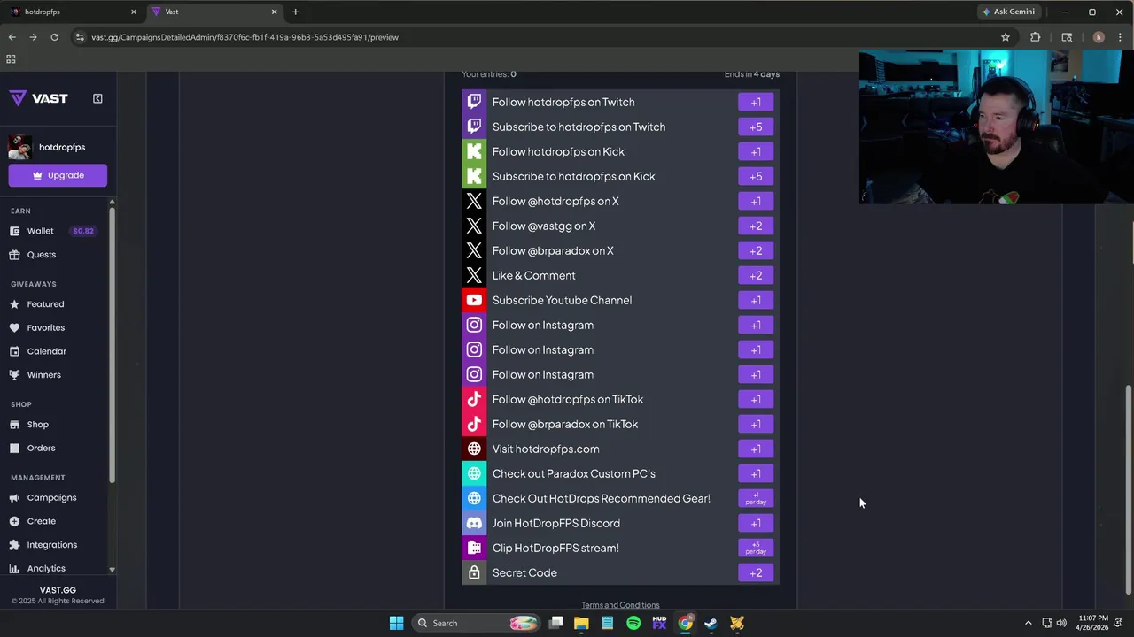Click the globe icon beside Visit hotdropfps.com

pos(474,449)
